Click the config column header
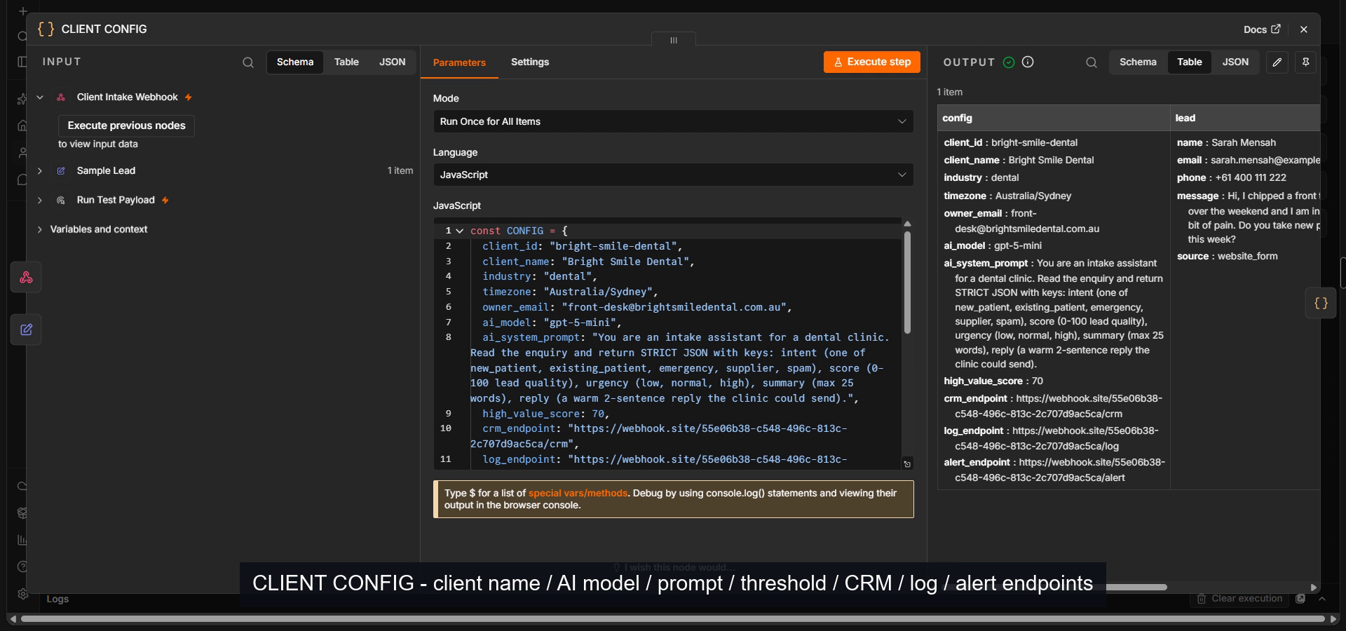Screen dimensions: 1346x631 tap(1054, 118)
